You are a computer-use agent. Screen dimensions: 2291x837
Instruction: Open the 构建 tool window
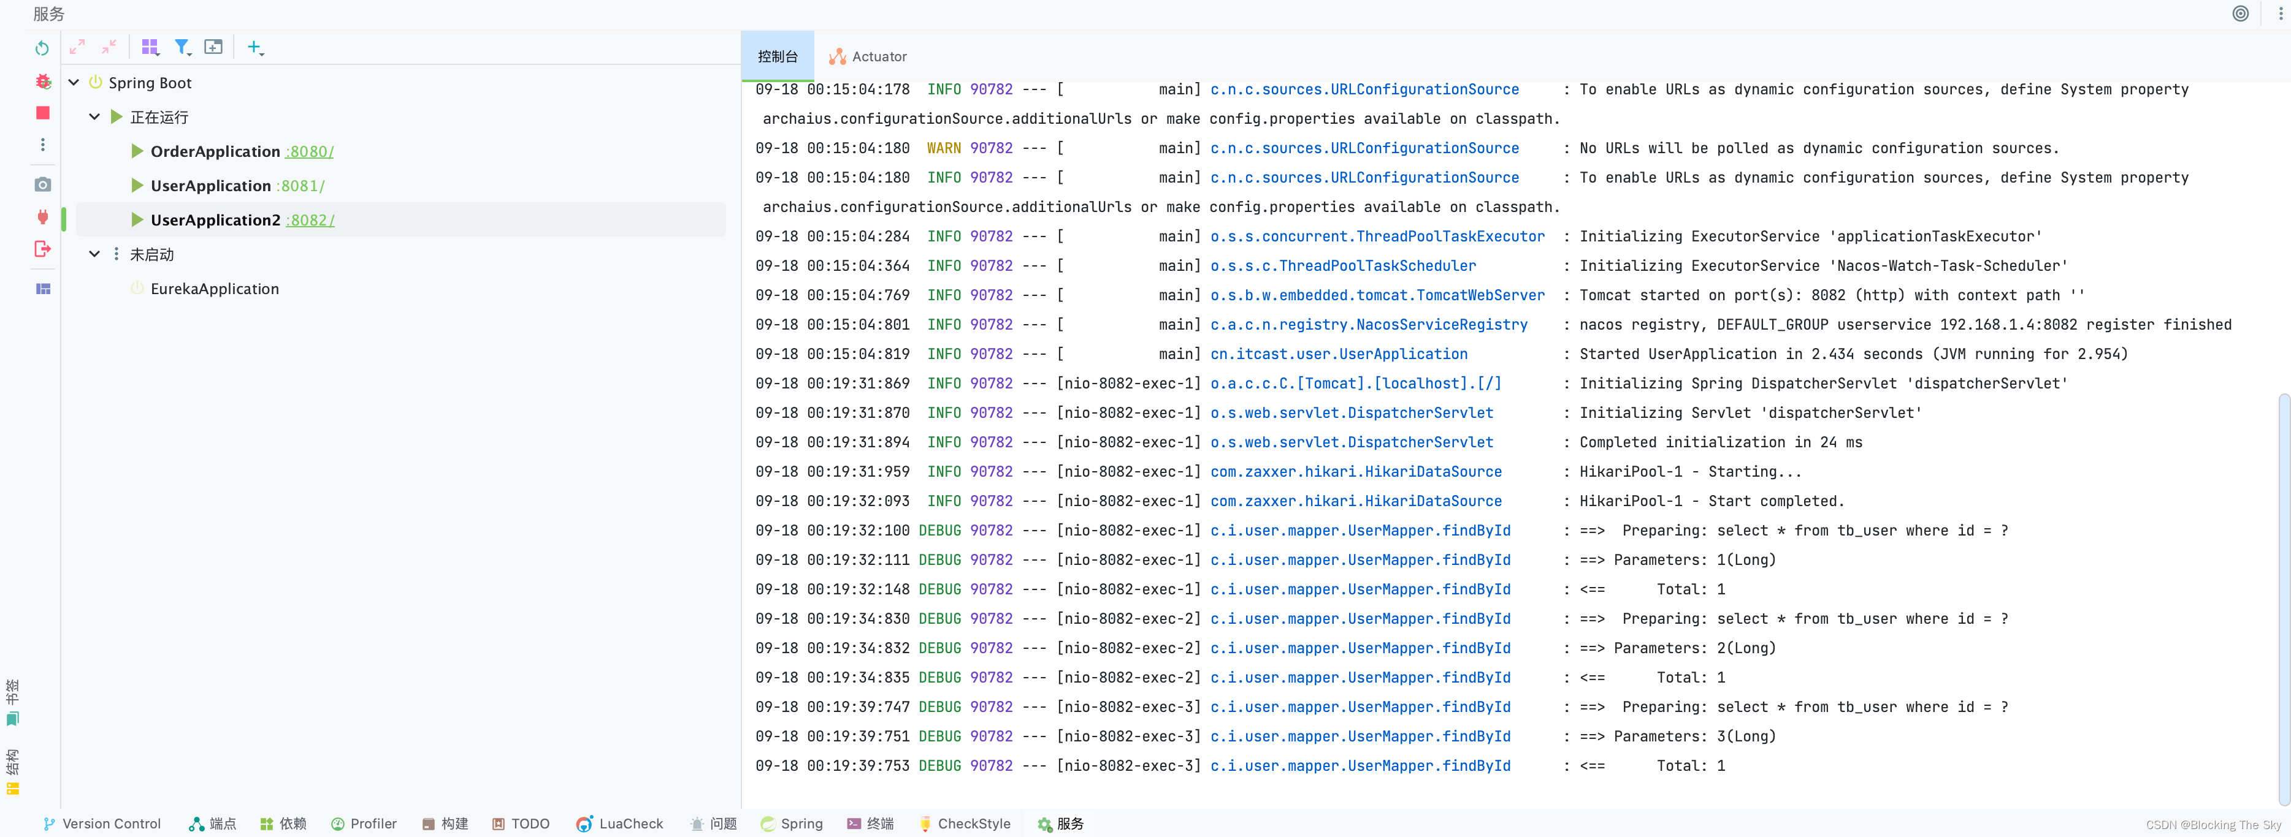coord(445,824)
